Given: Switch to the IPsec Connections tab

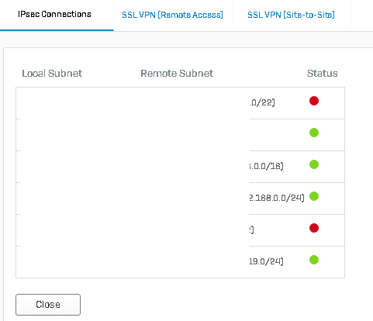Looking at the screenshot, I should 54,14.
